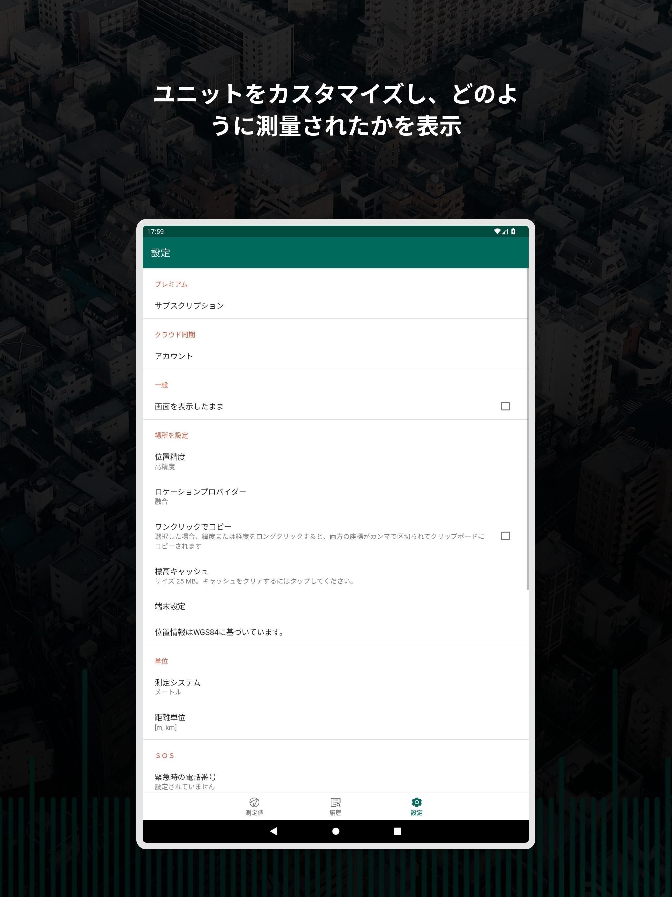Tap the battery status icon
Image resolution: width=672 pixels, height=897 pixels.
tap(513, 231)
